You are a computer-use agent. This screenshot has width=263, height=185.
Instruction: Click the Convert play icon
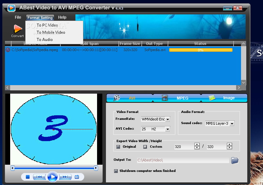18,29
